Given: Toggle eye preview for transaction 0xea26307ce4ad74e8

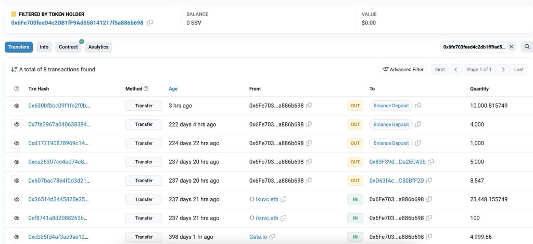Looking at the screenshot, I should coord(17,162).
